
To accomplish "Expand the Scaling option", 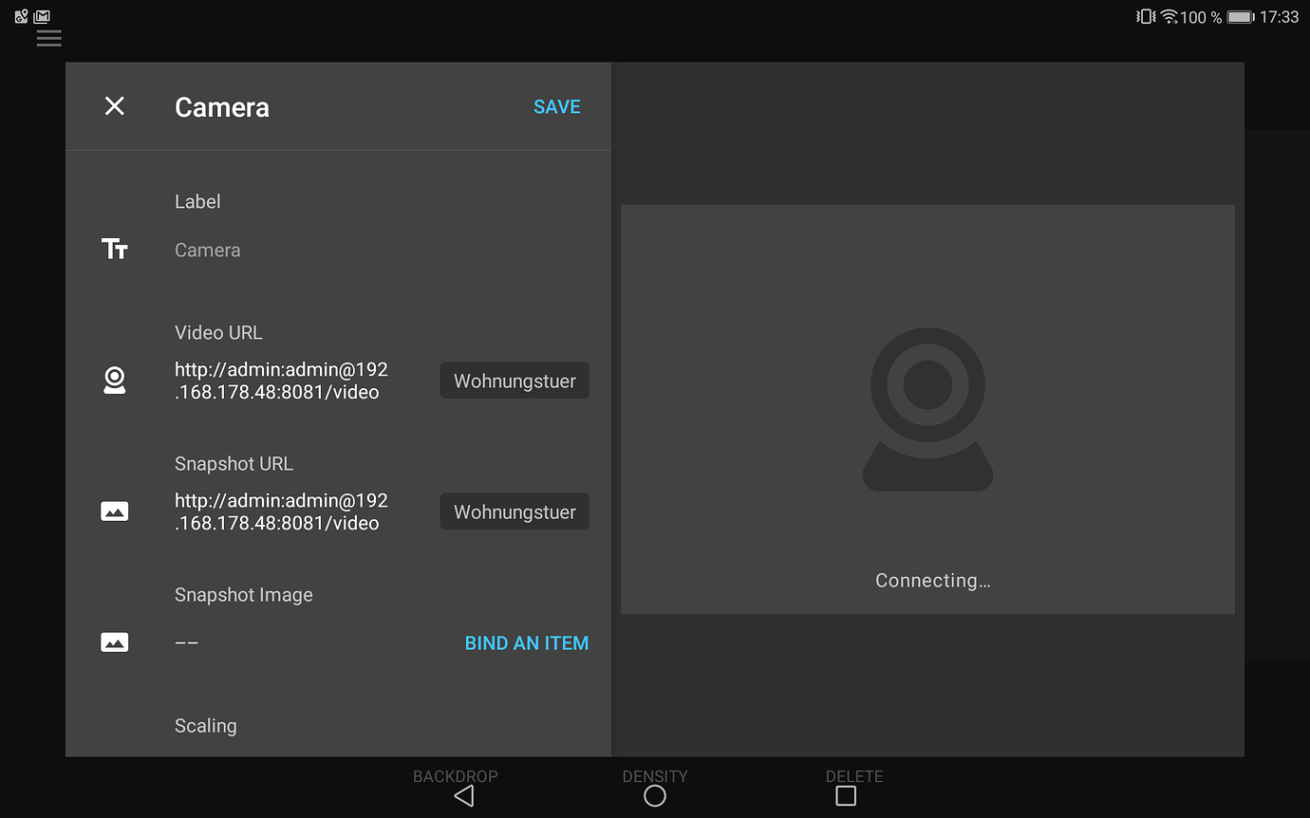I will point(205,725).
